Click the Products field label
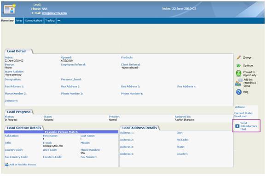This screenshot has width=266, height=176. (127, 57)
